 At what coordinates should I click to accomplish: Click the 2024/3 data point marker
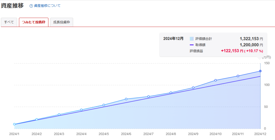tap(59, 115)
